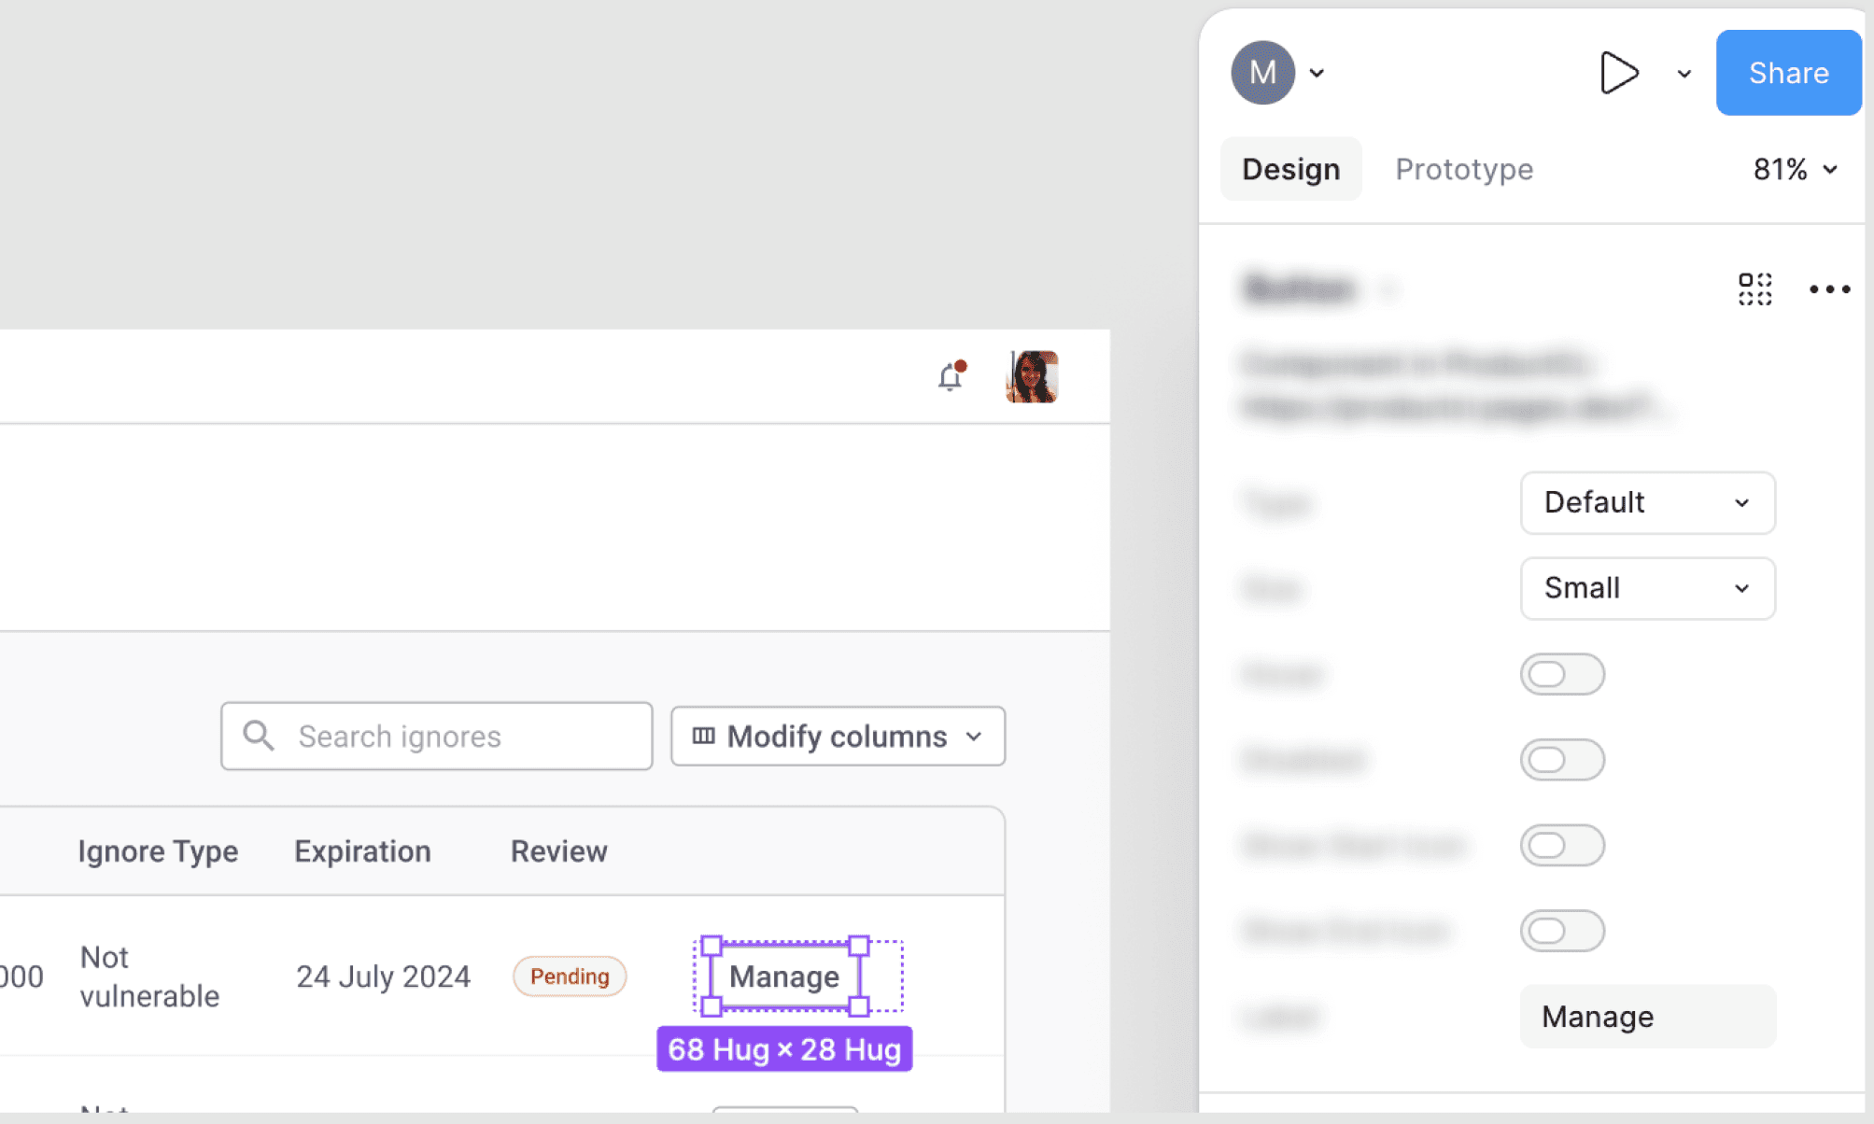The image size is (1874, 1124).
Task: Switch to the Design tab
Action: tap(1290, 169)
